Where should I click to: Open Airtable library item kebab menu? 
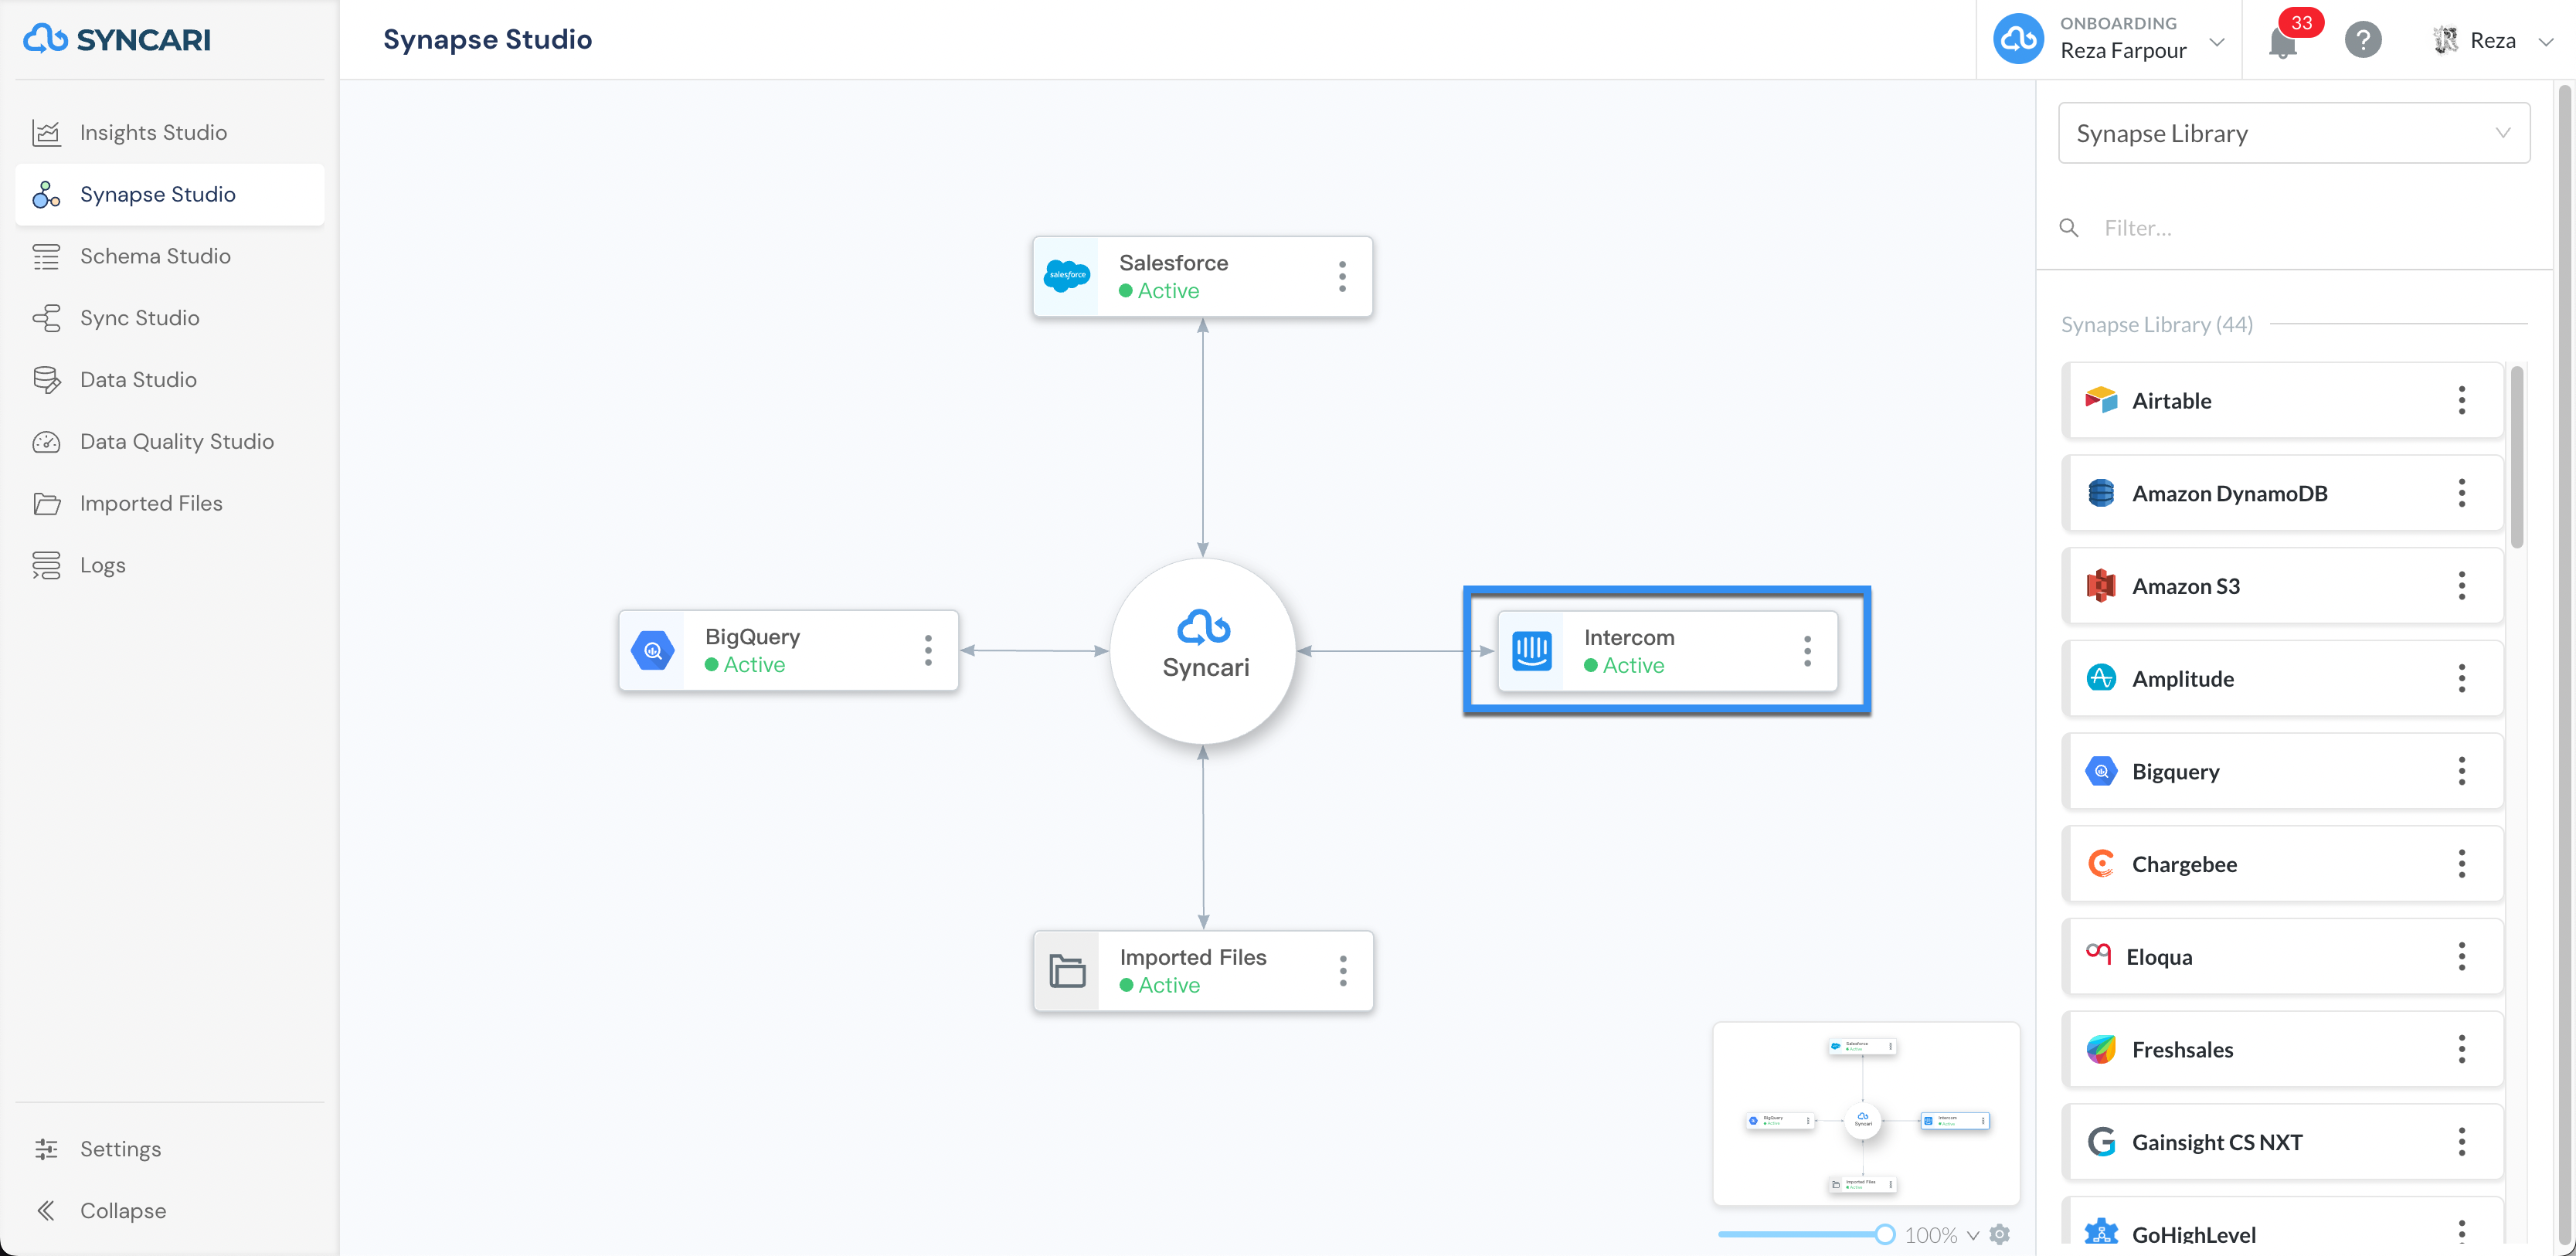point(2462,400)
